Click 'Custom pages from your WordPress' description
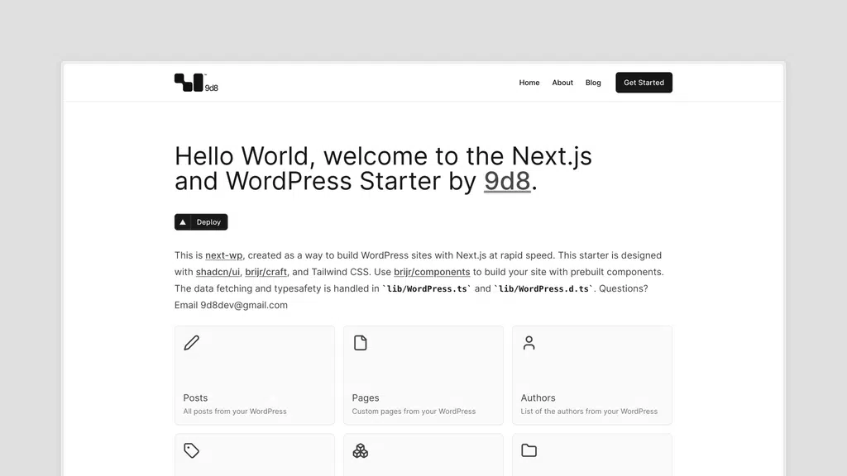847x476 pixels. coord(414,412)
